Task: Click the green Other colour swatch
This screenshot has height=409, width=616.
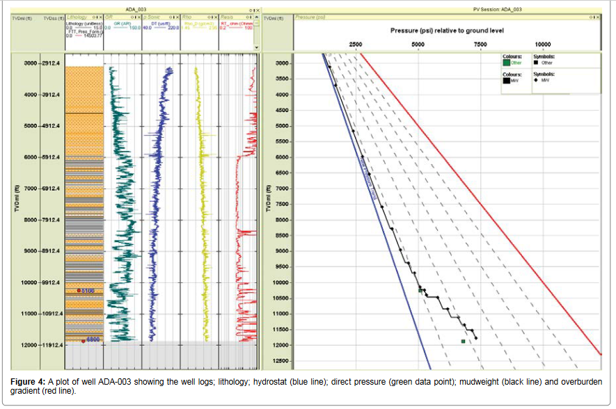Action: (x=506, y=63)
